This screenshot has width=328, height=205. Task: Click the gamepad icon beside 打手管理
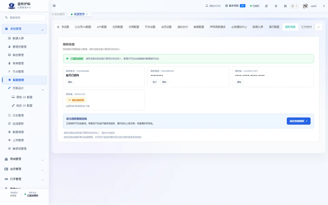(6, 179)
